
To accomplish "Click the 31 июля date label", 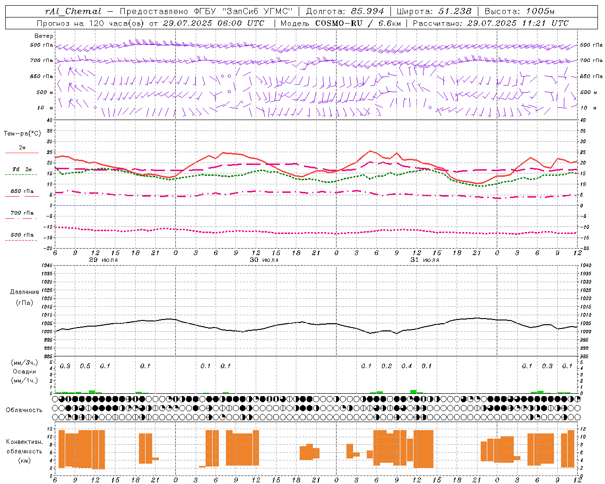I will pos(425,260).
